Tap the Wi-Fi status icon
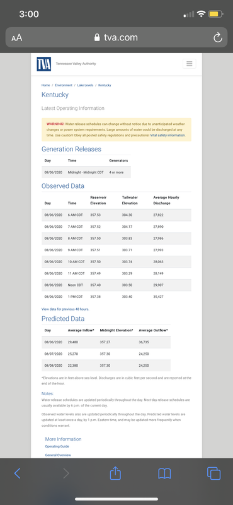The image size is (233, 505). 202,14
